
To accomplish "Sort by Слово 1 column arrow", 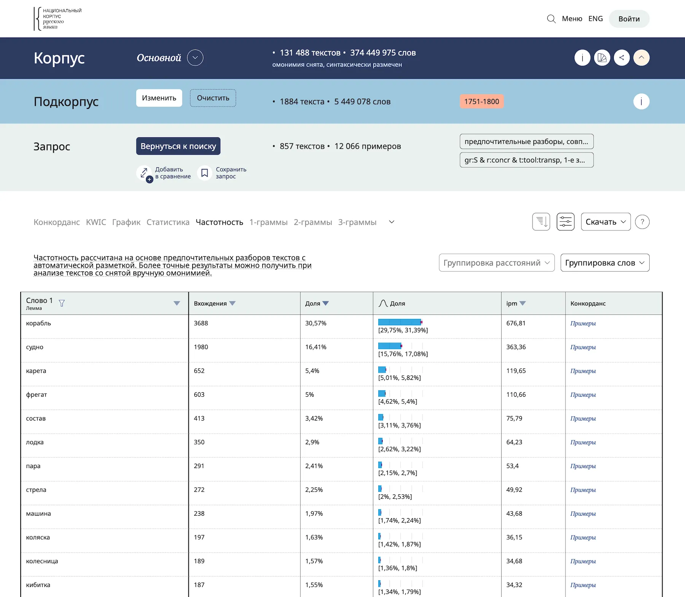I will pos(177,303).
